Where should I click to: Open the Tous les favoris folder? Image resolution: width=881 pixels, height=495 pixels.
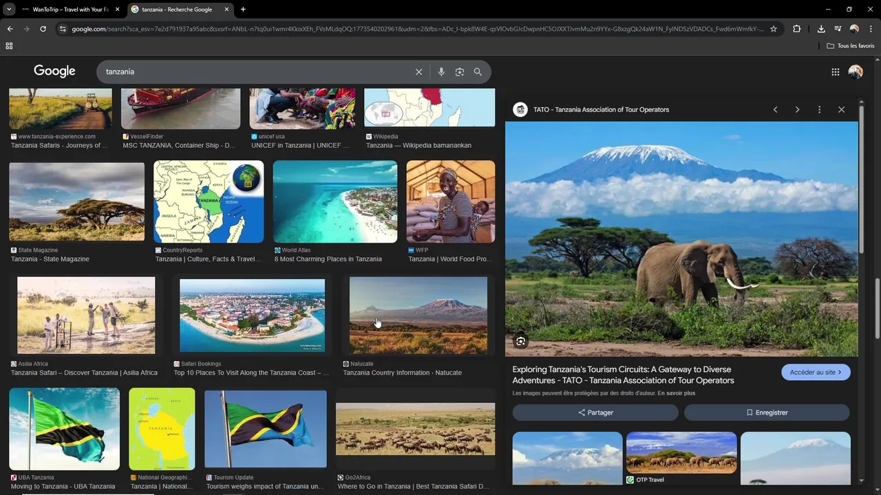coord(851,46)
